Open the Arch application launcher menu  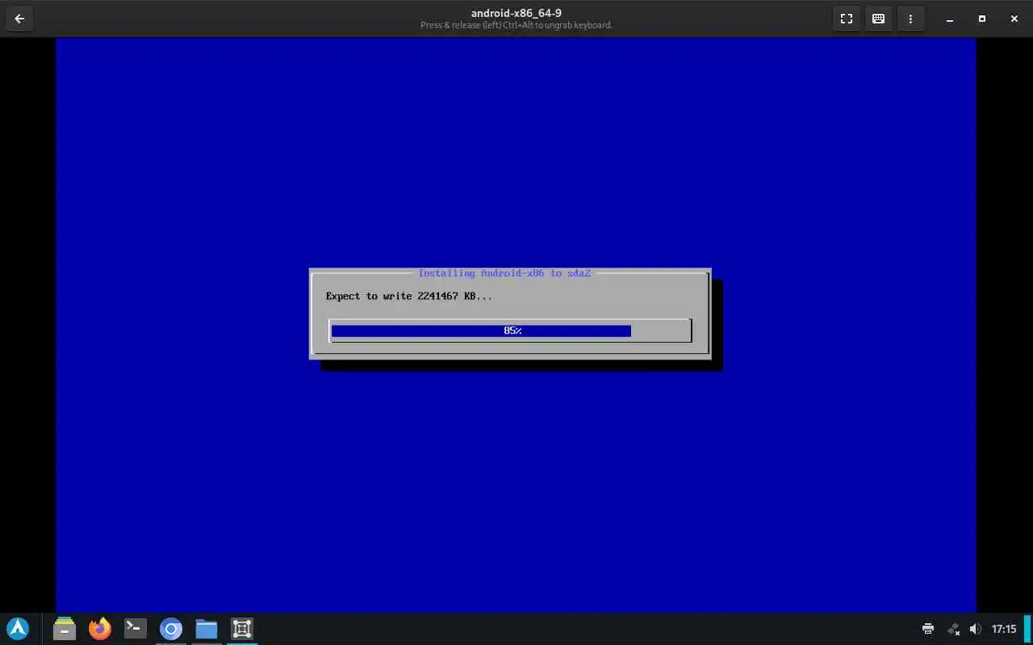tap(18, 629)
